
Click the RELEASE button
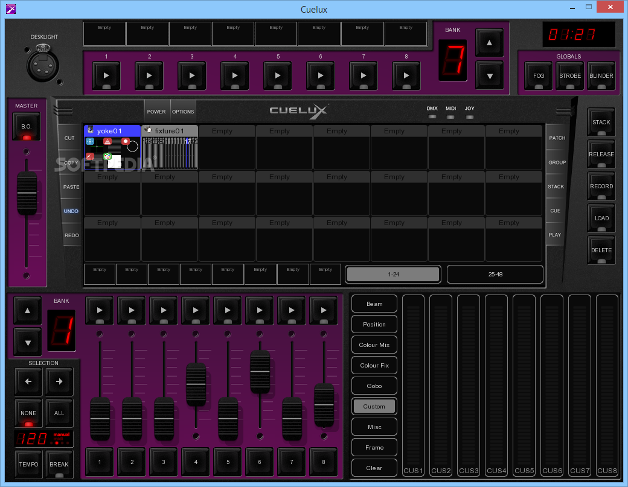[x=601, y=154]
